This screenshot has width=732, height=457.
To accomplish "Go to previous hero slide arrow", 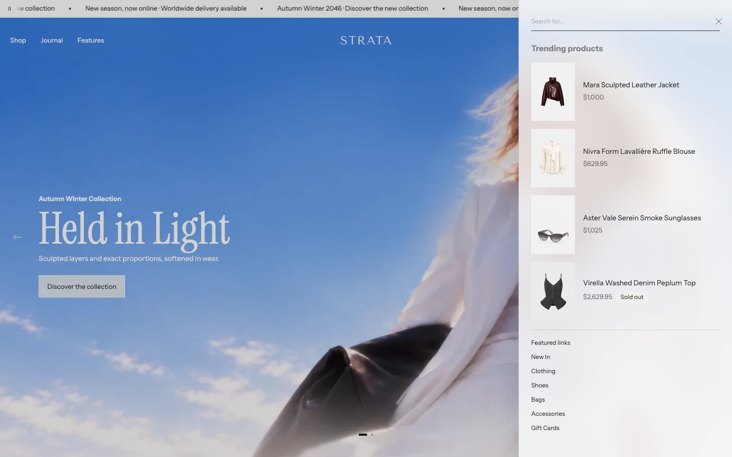I will click(17, 237).
